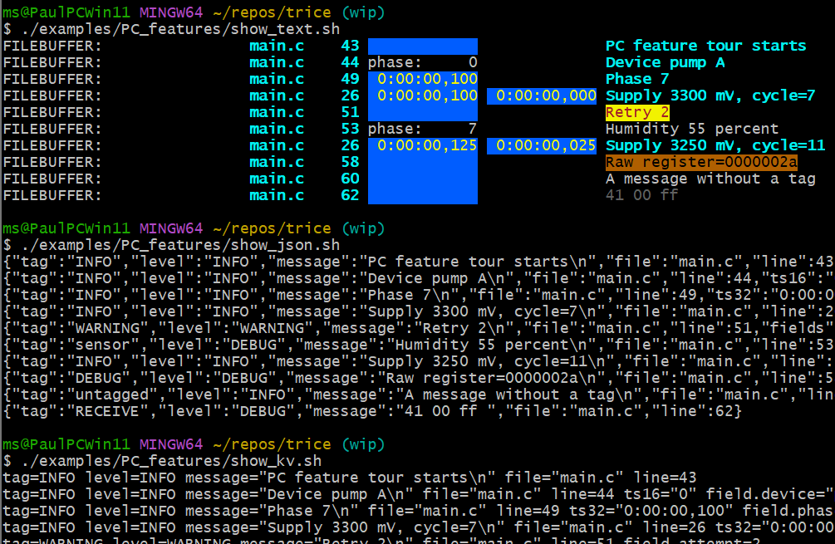Select 'A message without a tag' line
The width and height of the screenshot is (835, 544).
pos(710,179)
